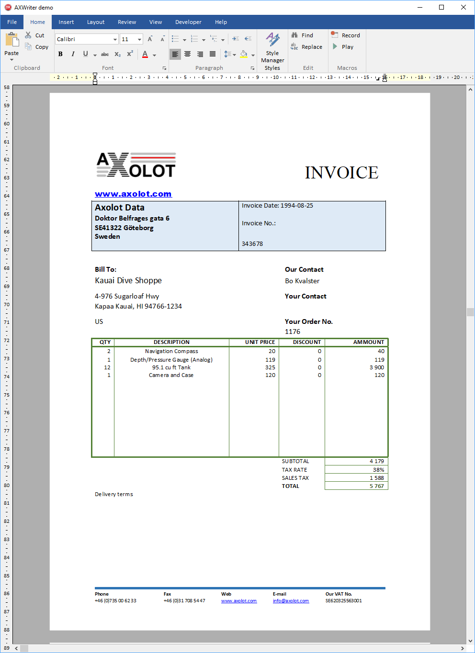Open line spacing options
This screenshot has height=653, width=475.
pyautogui.click(x=230, y=55)
